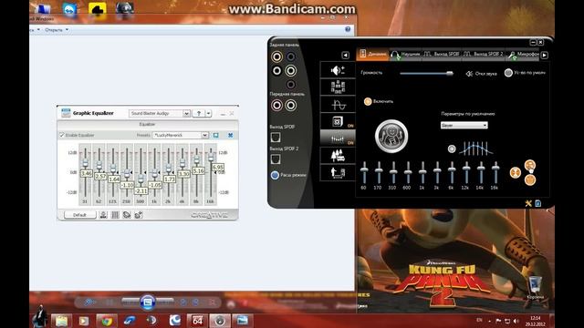Click the Громкость volume slider handle

click(450, 73)
